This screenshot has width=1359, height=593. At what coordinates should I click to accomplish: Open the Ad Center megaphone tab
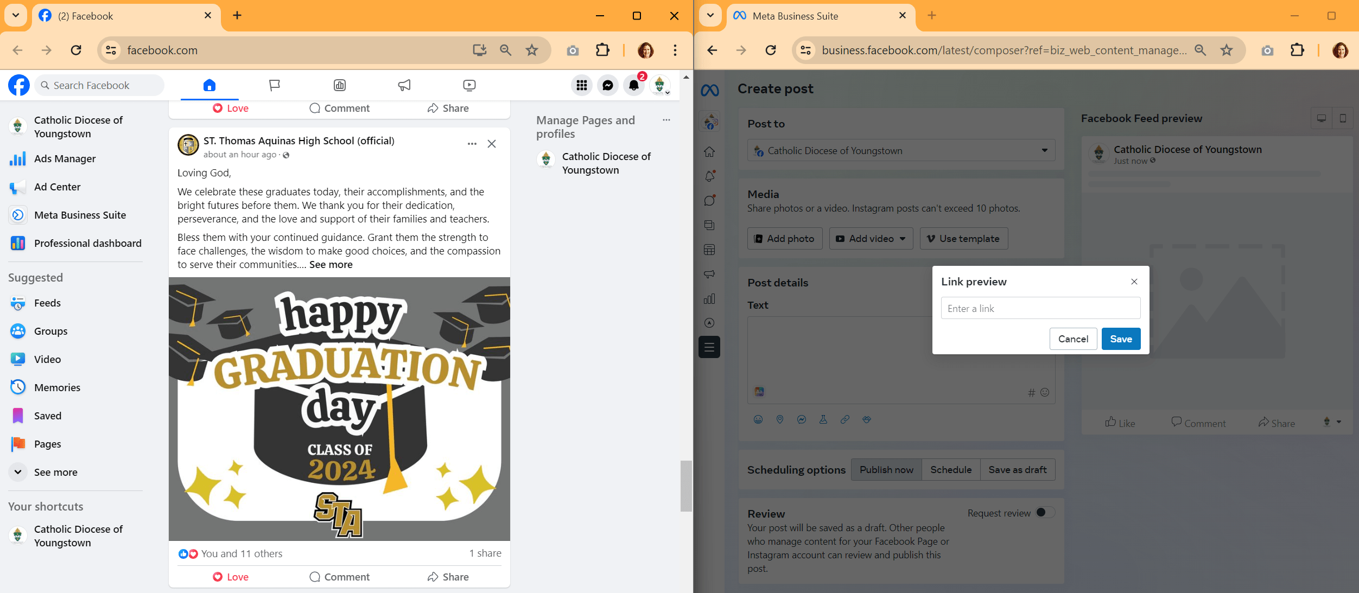[x=404, y=85]
